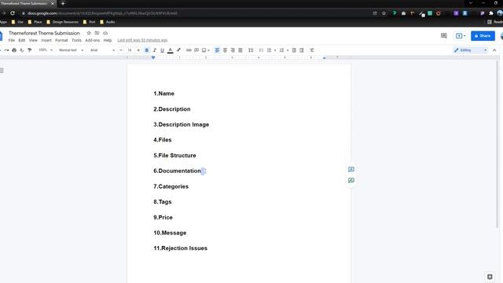503x283 pixels.
Task: Open the Insert menu
Action: pyautogui.click(x=46, y=40)
